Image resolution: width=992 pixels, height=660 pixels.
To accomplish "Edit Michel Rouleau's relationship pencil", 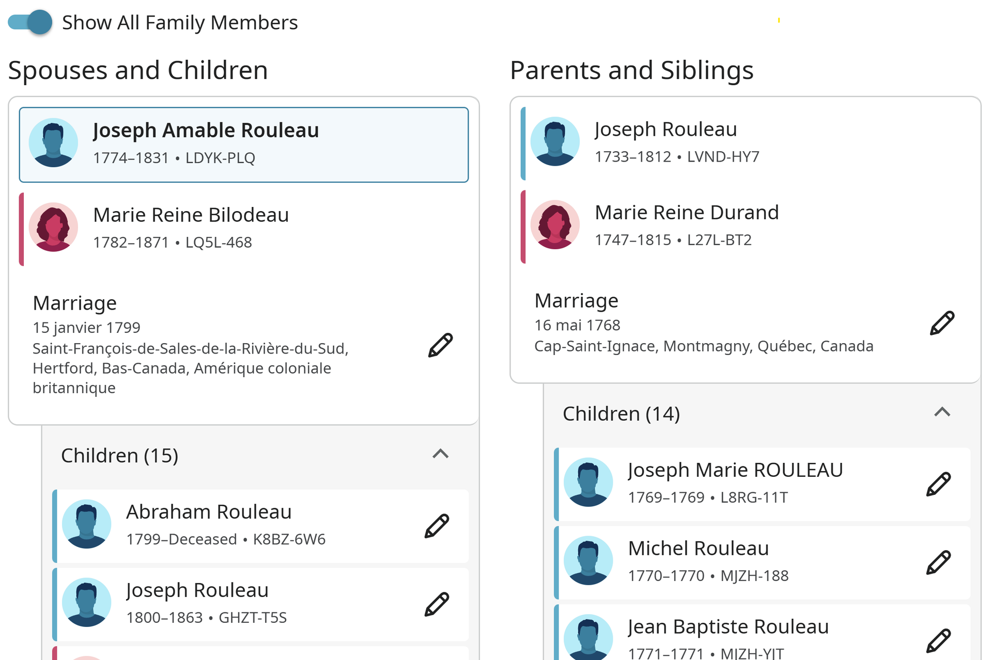I will [x=938, y=562].
